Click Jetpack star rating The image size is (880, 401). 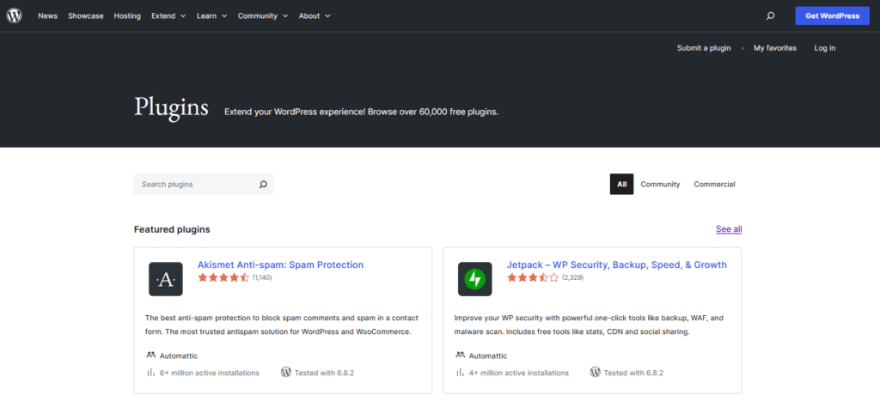point(533,278)
